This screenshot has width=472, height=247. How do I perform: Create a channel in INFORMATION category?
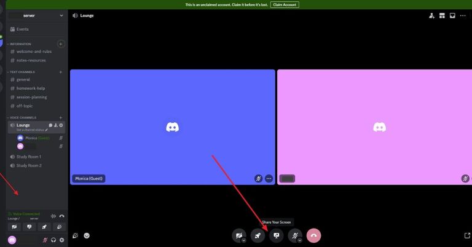tap(61, 44)
